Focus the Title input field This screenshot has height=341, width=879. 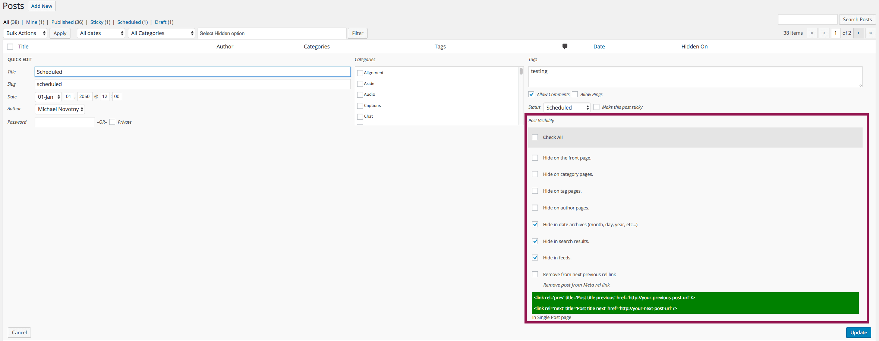click(193, 72)
